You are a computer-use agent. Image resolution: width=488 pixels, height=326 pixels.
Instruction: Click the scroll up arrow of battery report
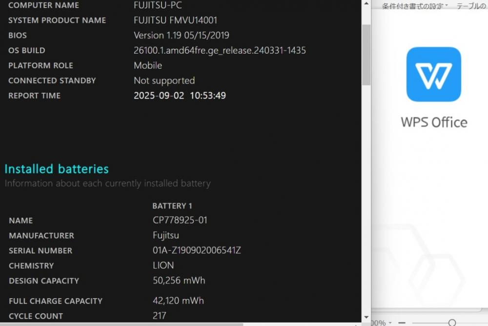point(366,4)
